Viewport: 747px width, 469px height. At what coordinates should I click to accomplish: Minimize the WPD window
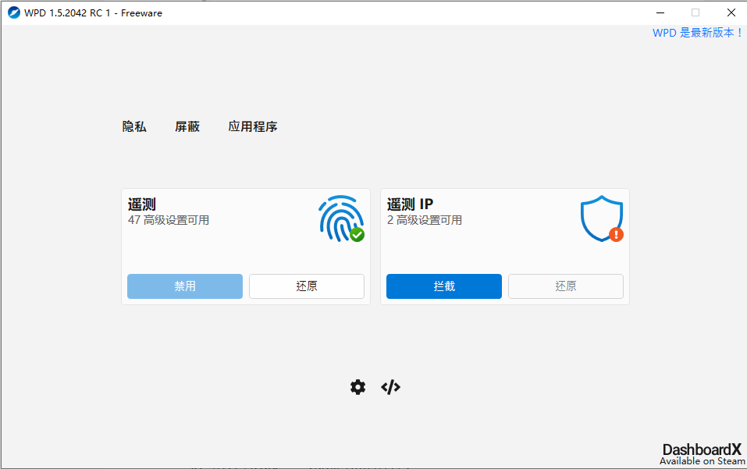[x=660, y=12]
